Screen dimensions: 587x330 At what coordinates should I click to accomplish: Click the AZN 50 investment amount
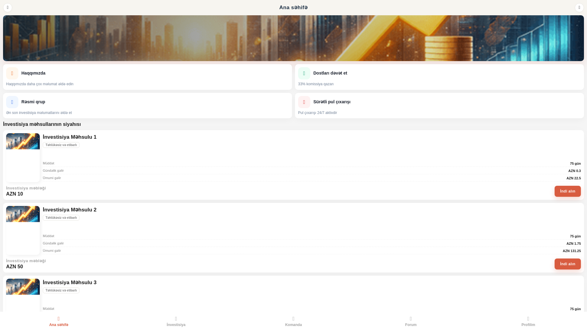pyautogui.click(x=14, y=267)
